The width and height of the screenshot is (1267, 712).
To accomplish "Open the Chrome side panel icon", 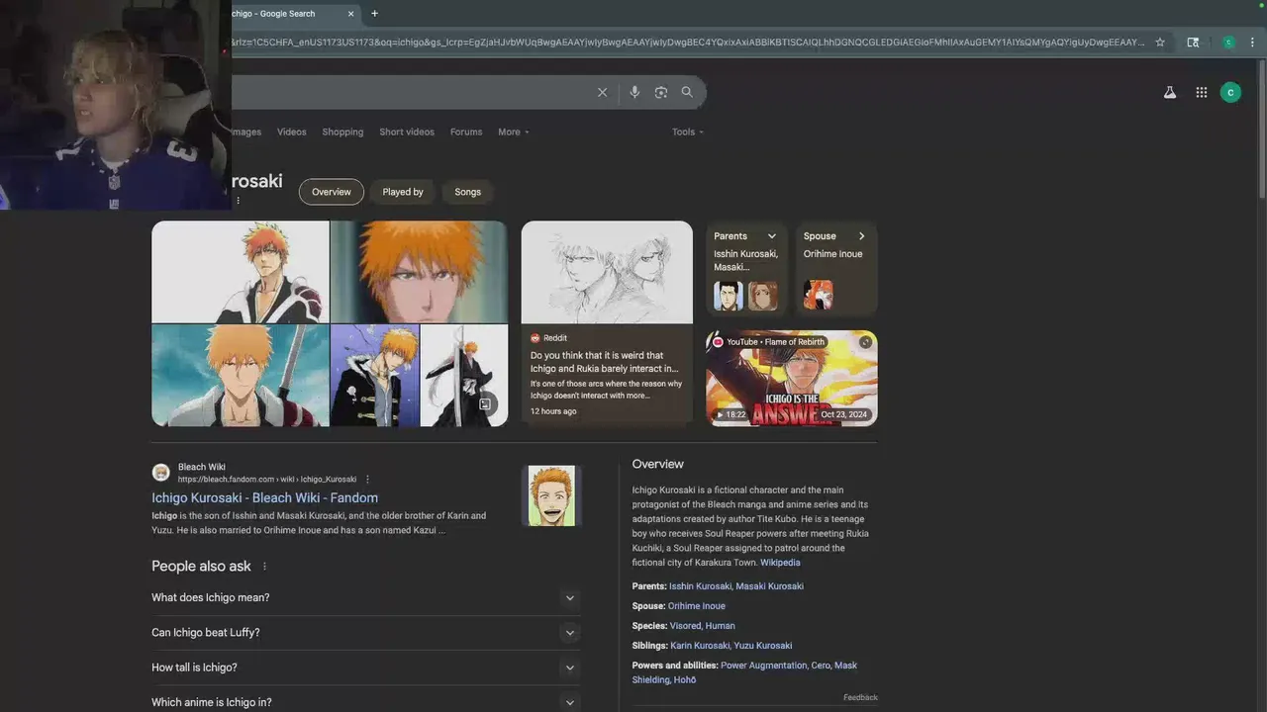I will click(x=1193, y=43).
